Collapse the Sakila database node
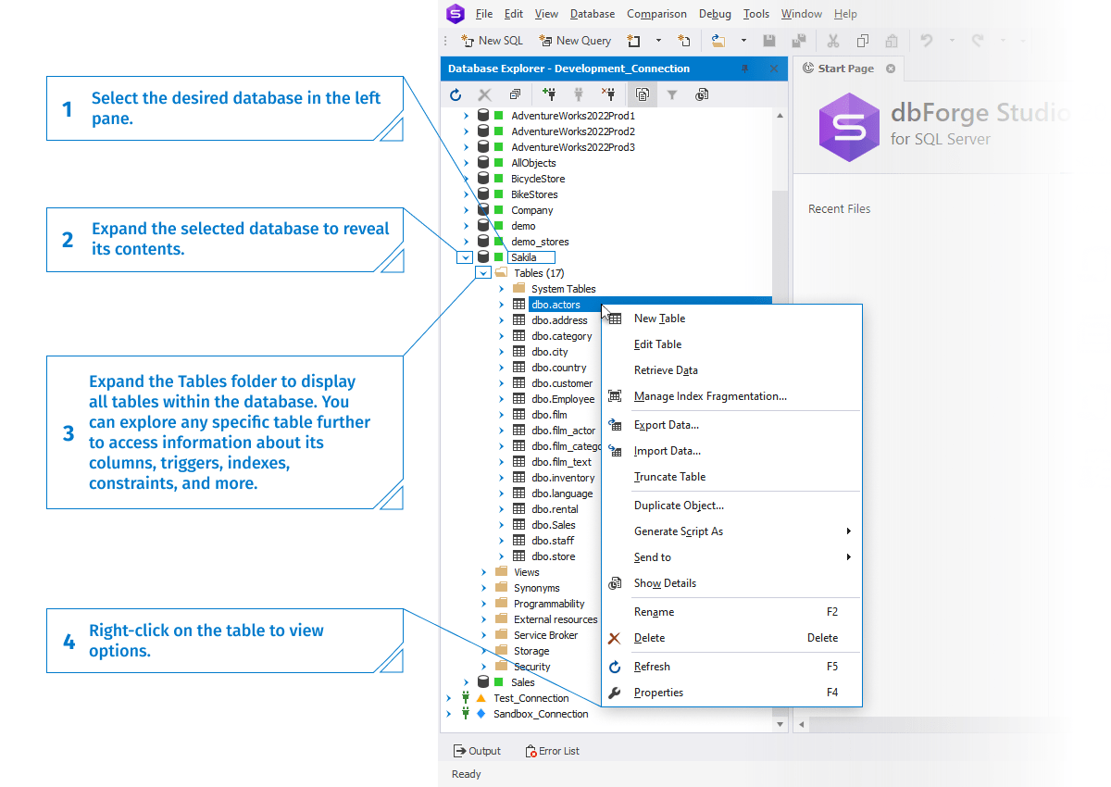This screenshot has height=787, width=1111. [x=466, y=257]
